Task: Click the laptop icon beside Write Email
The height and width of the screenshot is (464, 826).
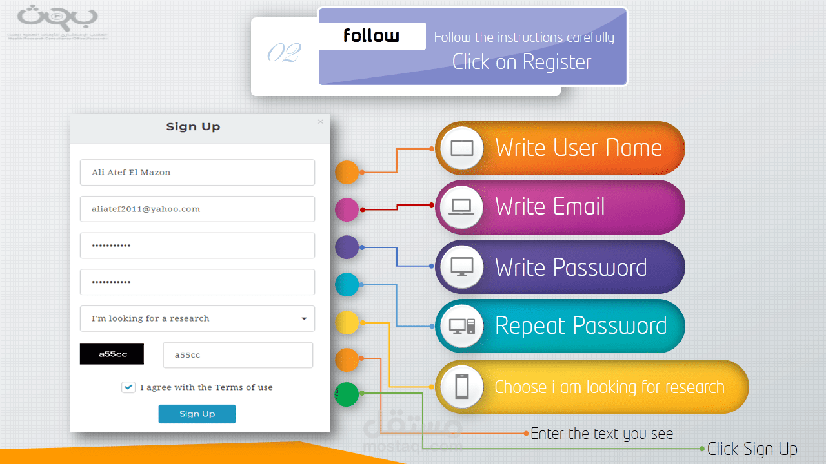Action: [x=461, y=207]
